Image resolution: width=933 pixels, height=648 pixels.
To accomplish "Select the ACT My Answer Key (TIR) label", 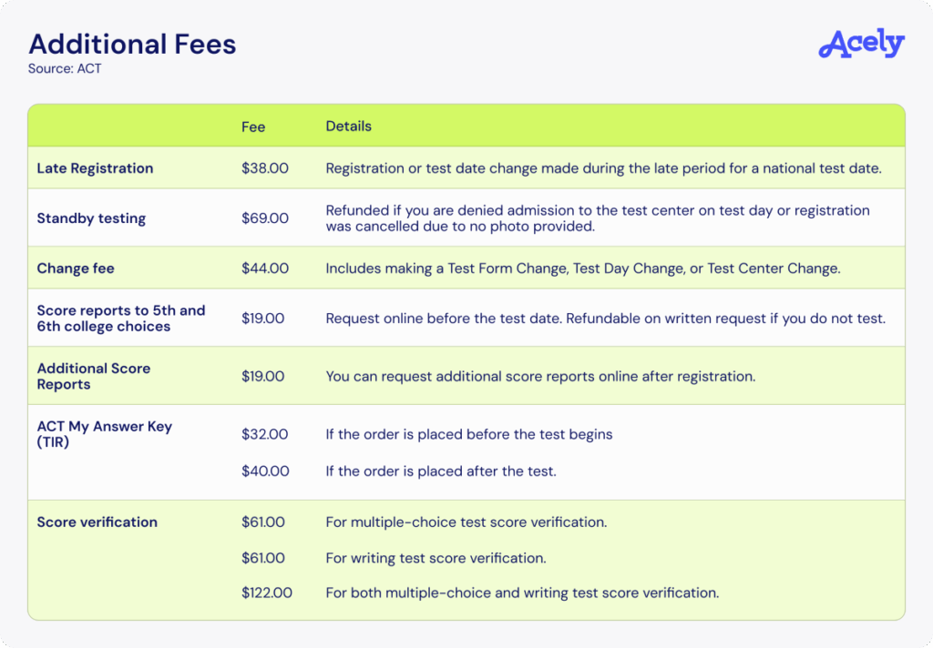I will click(104, 434).
